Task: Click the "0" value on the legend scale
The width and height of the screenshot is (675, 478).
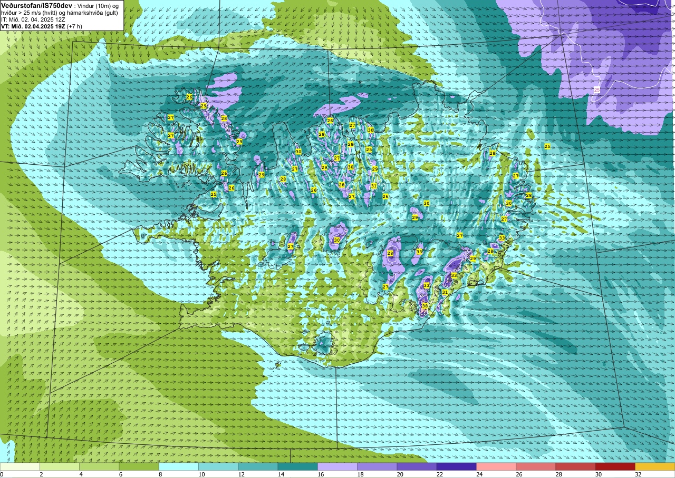Action: [2, 474]
